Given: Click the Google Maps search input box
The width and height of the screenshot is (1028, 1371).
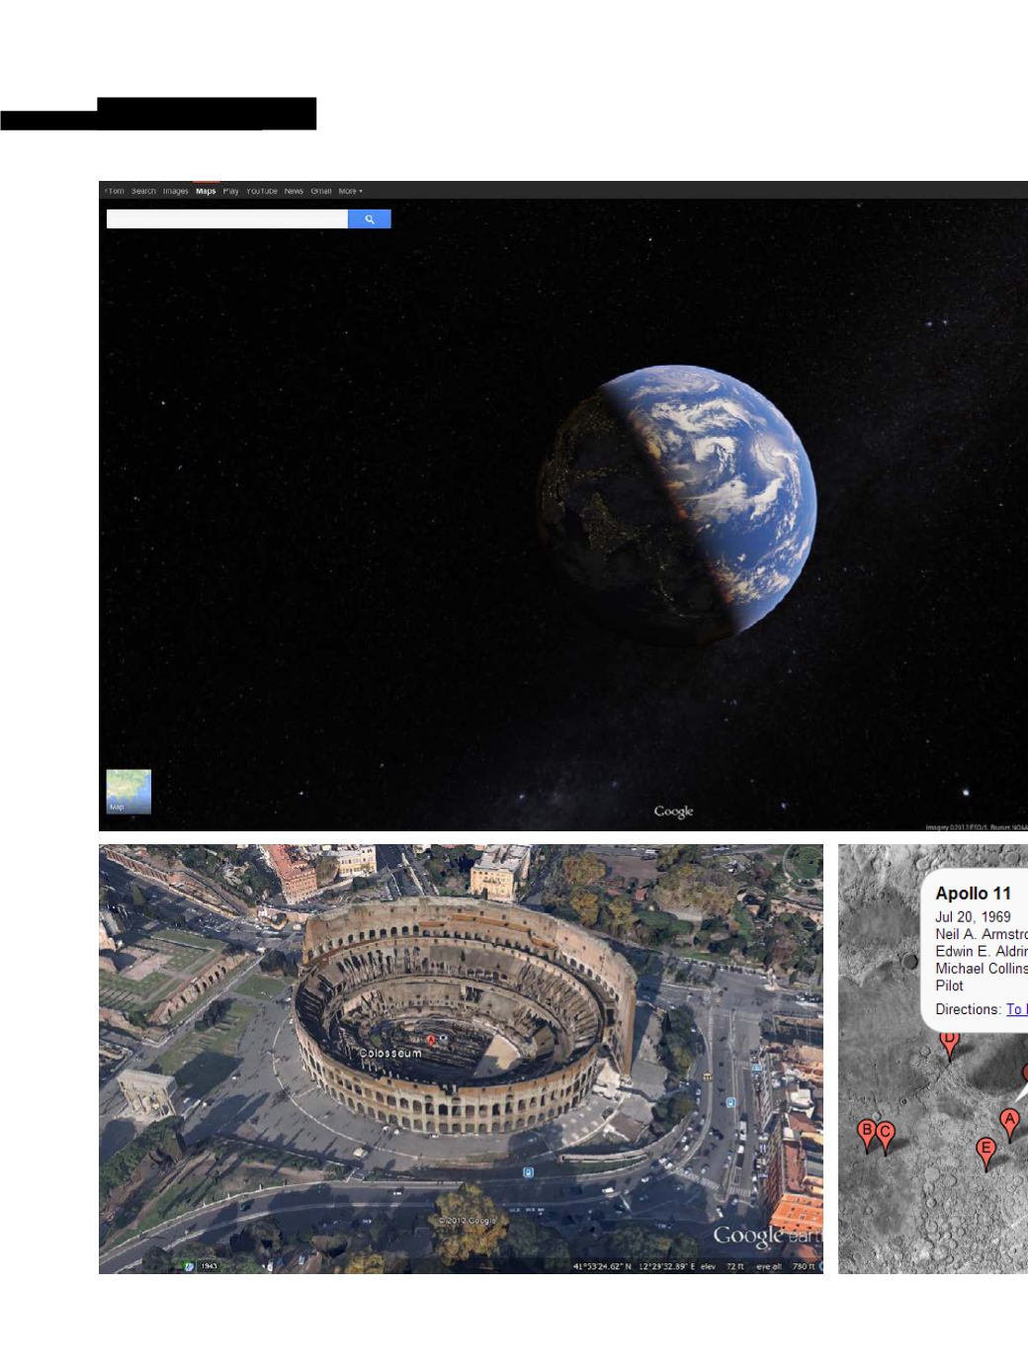Looking at the screenshot, I should click(227, 219).
